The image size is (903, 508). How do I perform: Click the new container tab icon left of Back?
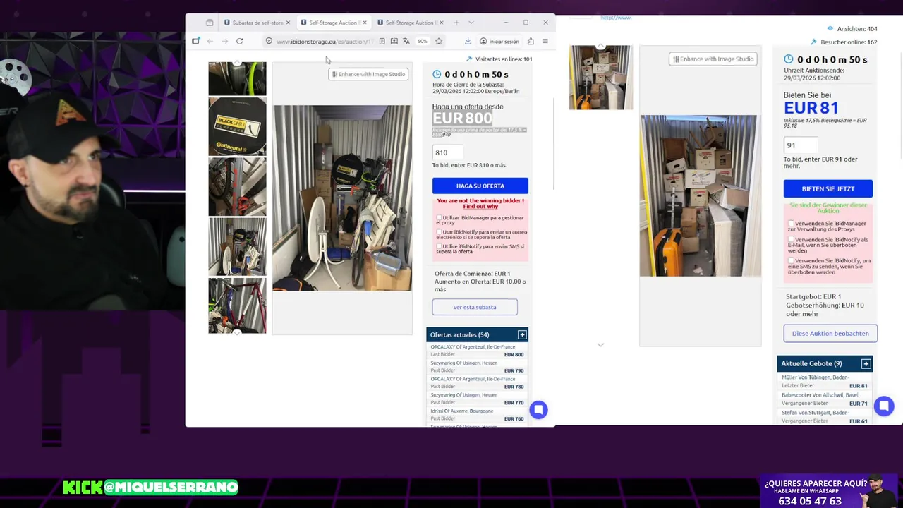point(196,41)
